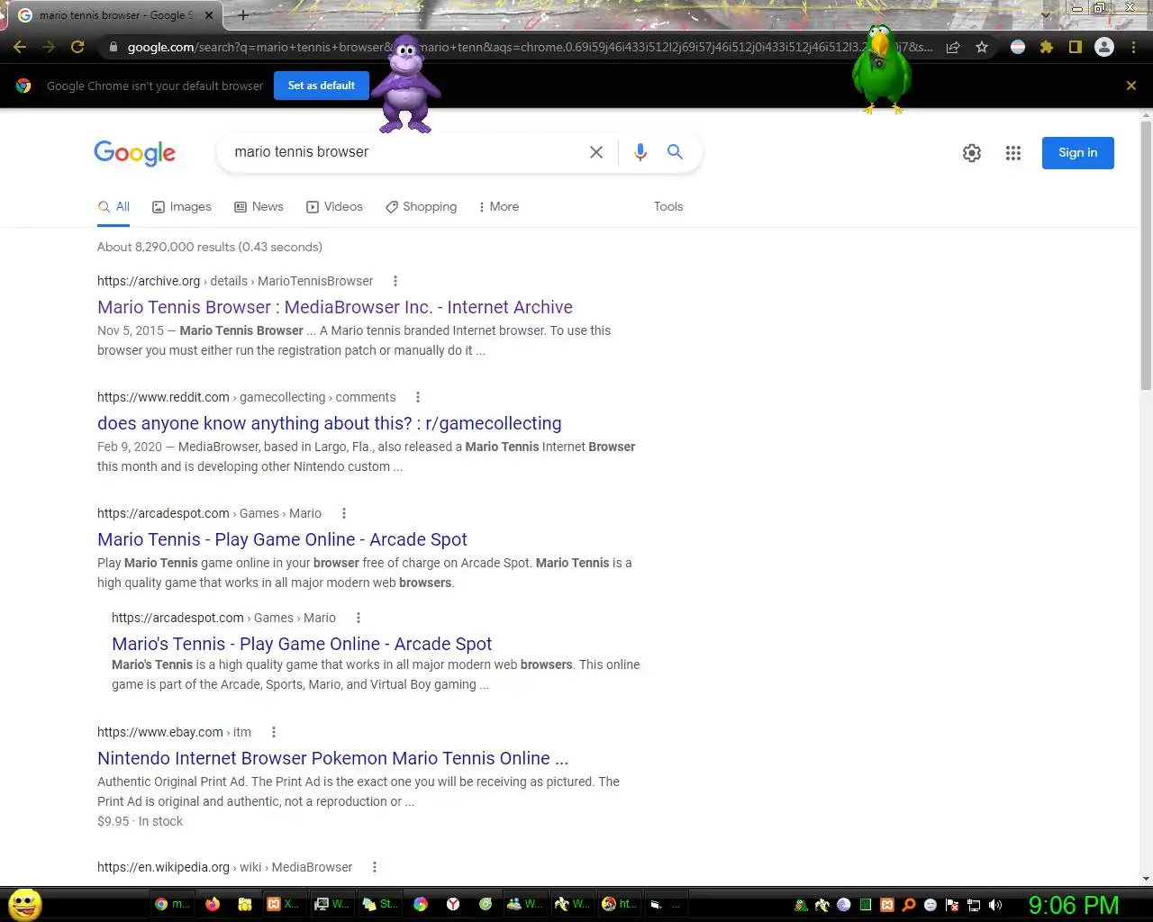Open ebay.com result's three-dot options
Viewport: 1153px width, 922px height.
click(274, 732)
